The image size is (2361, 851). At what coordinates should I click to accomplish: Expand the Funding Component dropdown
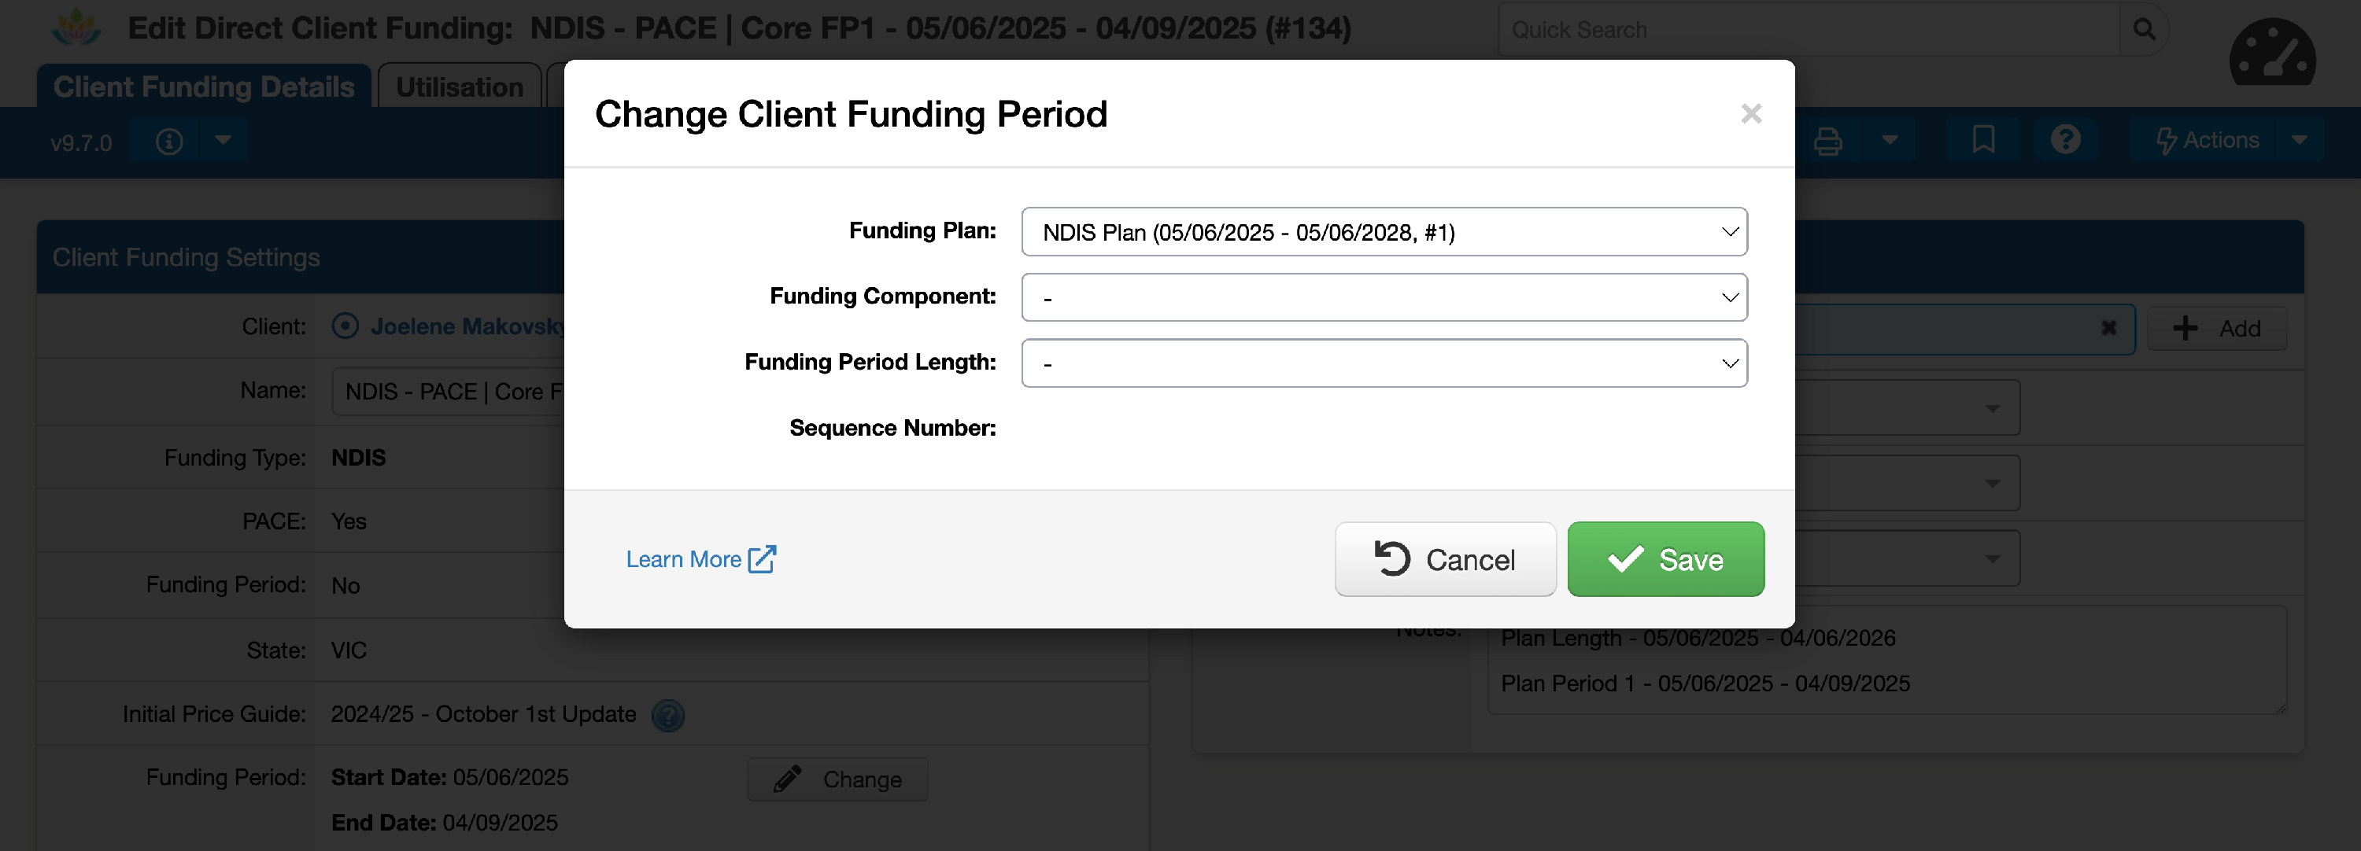pyautogui.click(x=1383, y=298)
